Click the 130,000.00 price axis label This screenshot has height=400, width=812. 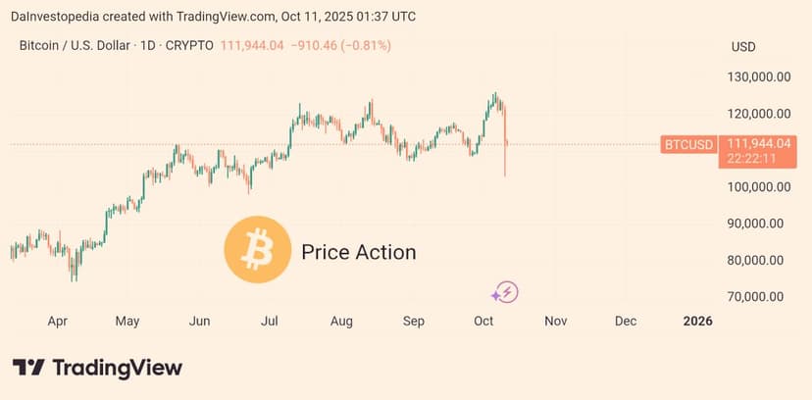point(753,77)
